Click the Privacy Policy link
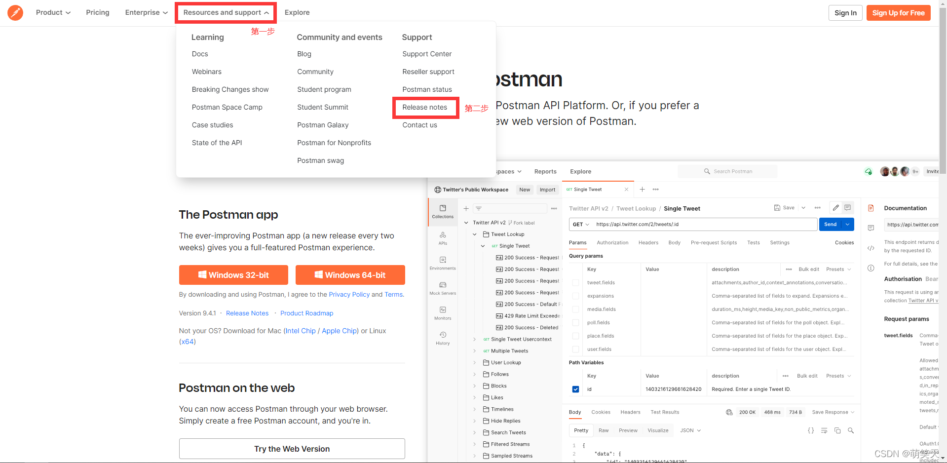 (x=349, y=295)
